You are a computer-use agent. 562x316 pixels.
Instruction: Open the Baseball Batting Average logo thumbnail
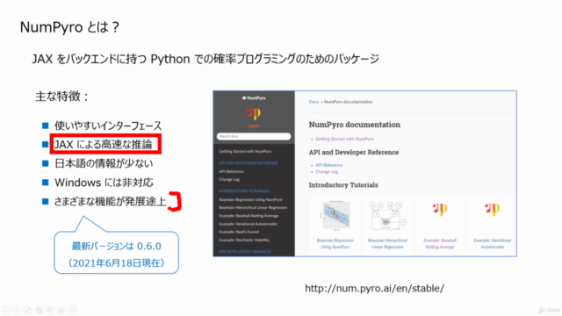pyautogui.click(x=440, y=209)
